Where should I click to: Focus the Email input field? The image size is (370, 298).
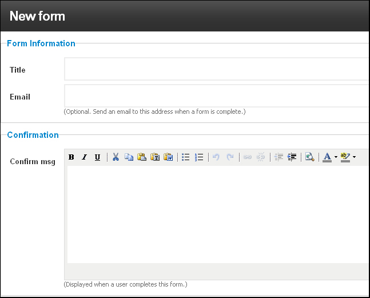[217, 96]
